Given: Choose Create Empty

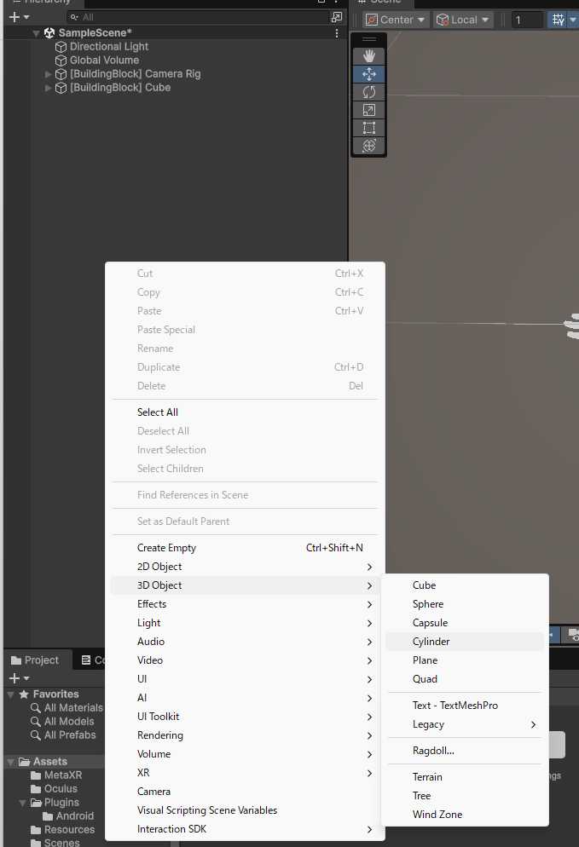Looking at the screenshot, I should click(245, 548).
